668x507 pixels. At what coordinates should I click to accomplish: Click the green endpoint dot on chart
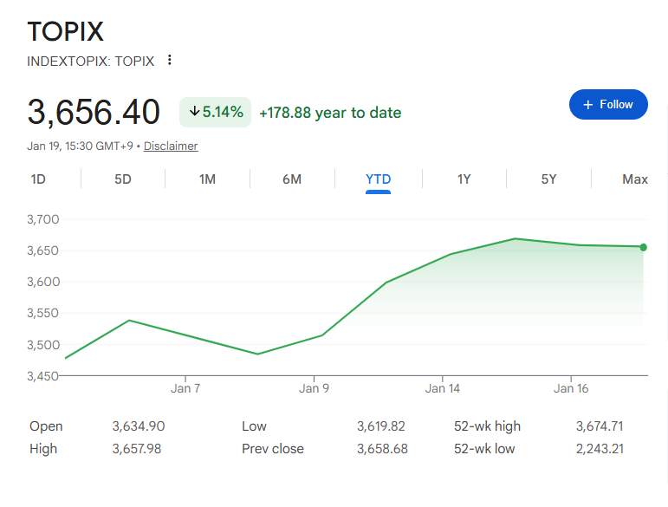point(643,247)
